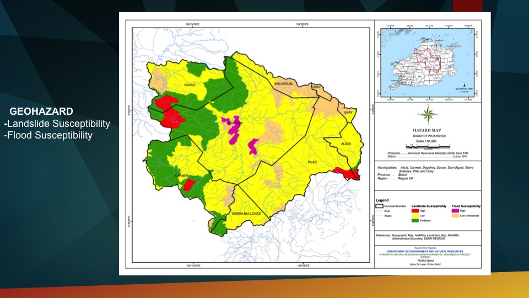
Task: Click the SIERRA BULLONES label on map
Action: [245, 212]
